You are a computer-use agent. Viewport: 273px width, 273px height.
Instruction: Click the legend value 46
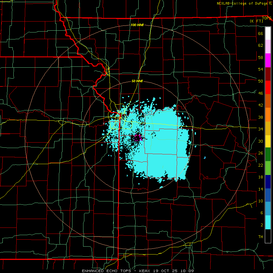pos(261,93)
